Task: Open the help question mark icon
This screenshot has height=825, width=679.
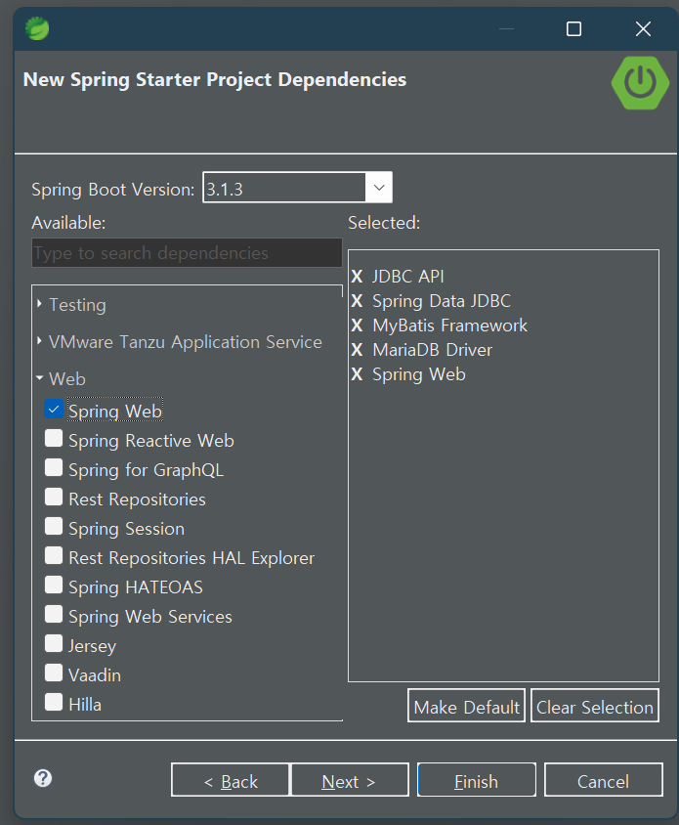Action: pos(43,778)
